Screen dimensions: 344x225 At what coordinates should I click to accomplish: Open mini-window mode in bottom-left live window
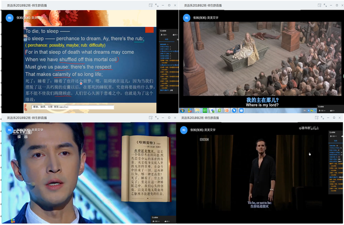[x=150, y=118]
